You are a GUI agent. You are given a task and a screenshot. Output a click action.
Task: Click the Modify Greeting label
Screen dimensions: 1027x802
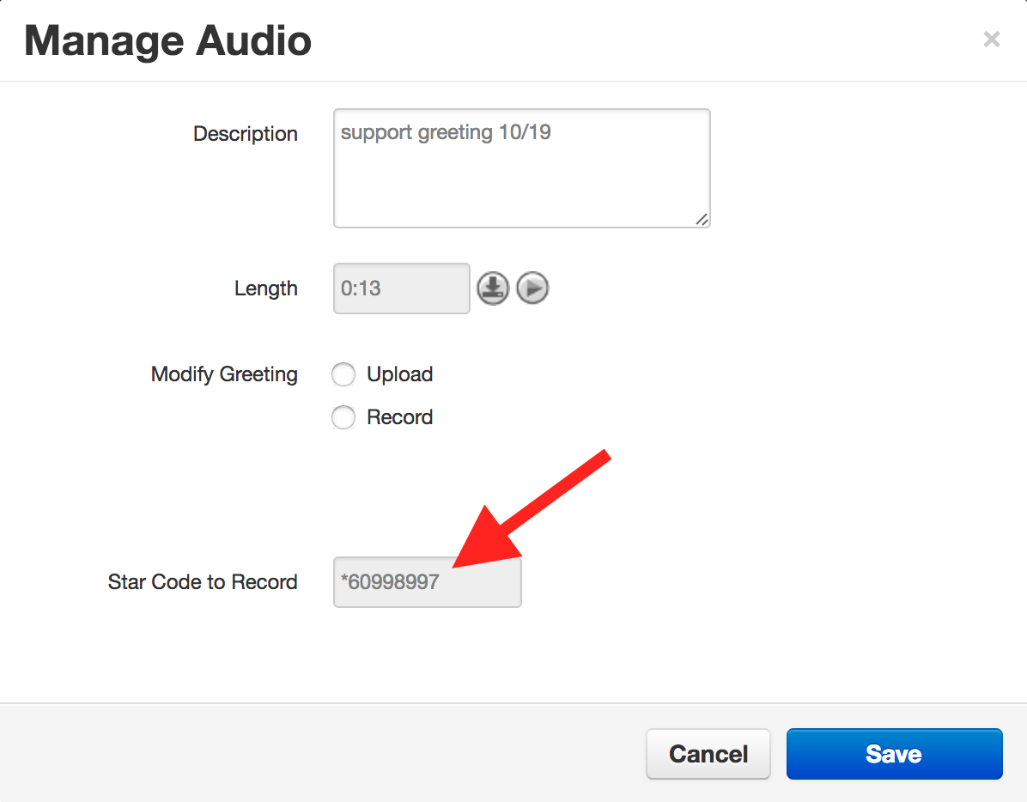[224, 374]
